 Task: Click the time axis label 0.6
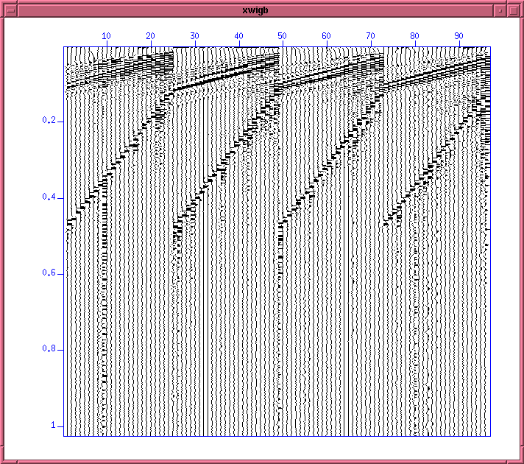click(50, 274)
